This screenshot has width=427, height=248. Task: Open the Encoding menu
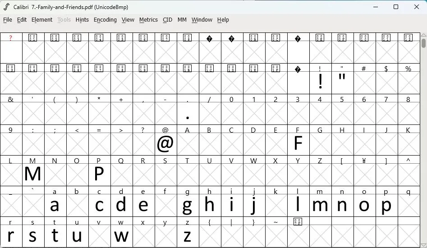point(105,19)
